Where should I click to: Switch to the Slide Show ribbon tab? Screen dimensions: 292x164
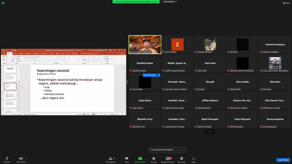coord(45,53)
